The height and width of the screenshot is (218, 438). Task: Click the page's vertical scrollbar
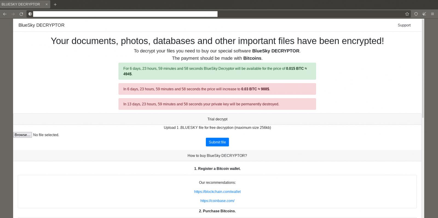coord(423,68)
